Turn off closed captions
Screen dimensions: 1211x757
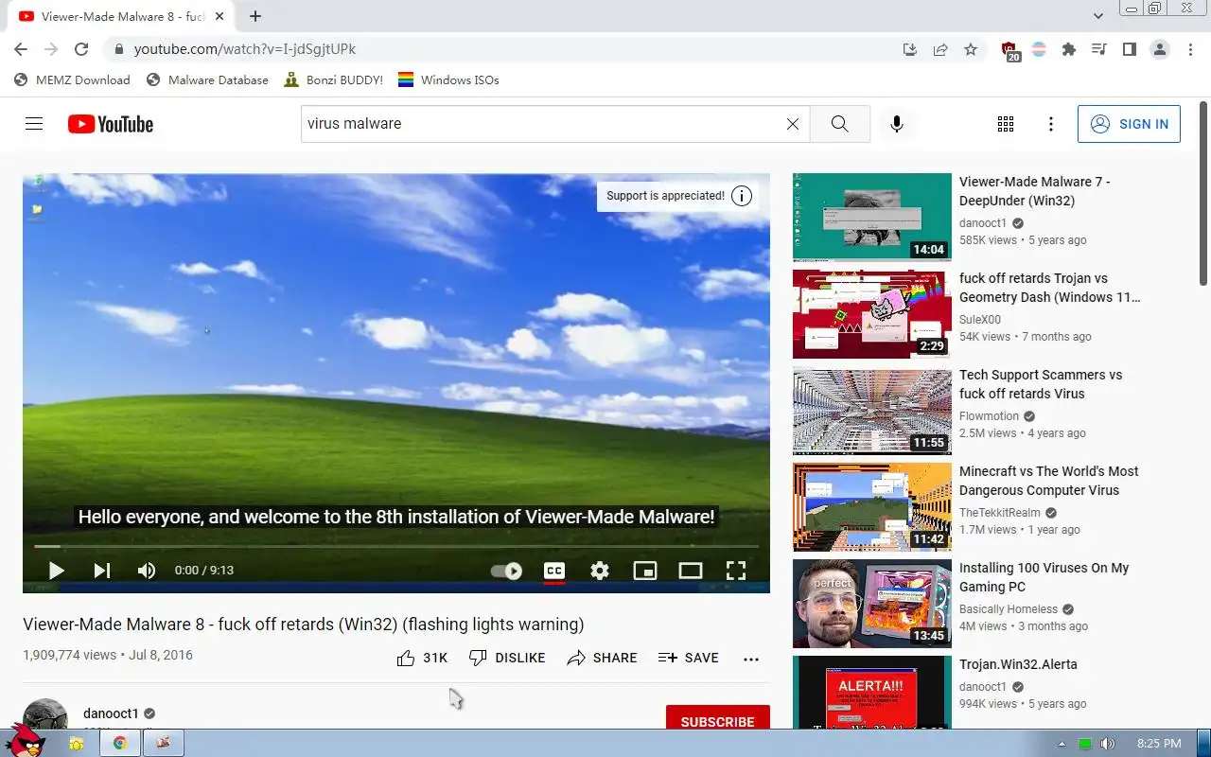[x=554, y=571]
